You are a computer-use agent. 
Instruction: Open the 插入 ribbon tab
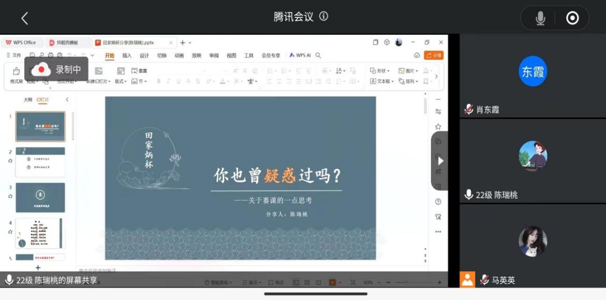[x=127, y=56]
